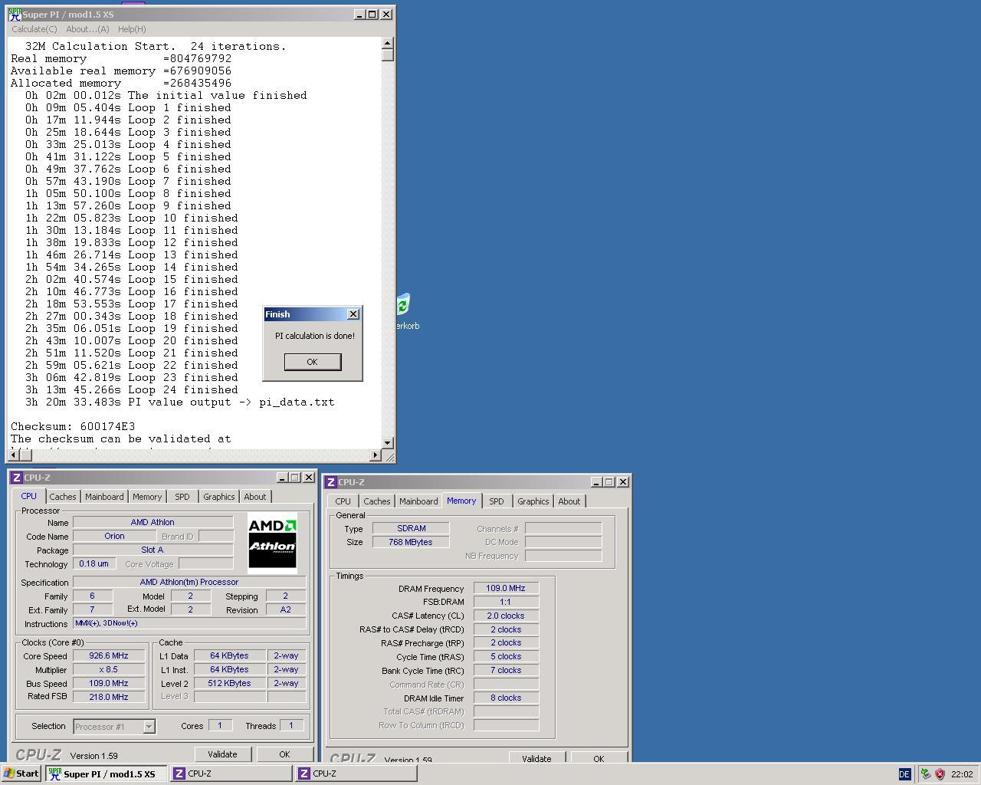Select first CPU-Z taskbar button
981x785 pixels.
pos(231,774)
